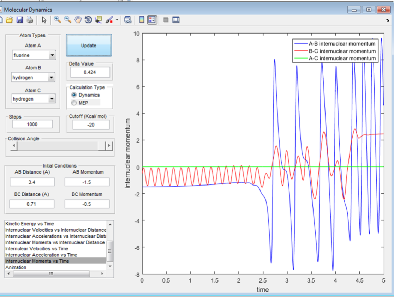This screenshot has height=297, width=394.
Task: Click the Brush tool dropdown arrow
Action: pos(117,20)
